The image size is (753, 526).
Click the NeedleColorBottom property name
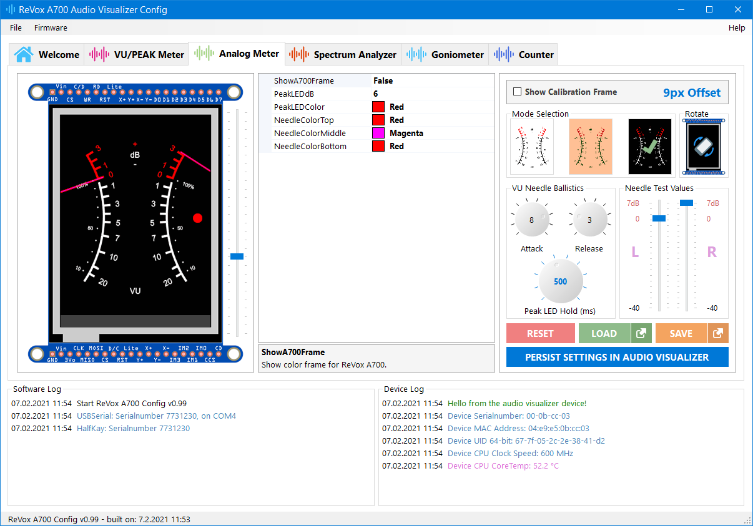tap(310, 146)
